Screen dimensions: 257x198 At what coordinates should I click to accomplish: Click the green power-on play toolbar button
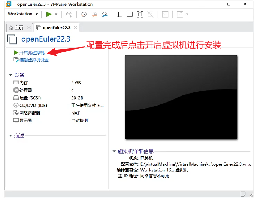[49, 14]
